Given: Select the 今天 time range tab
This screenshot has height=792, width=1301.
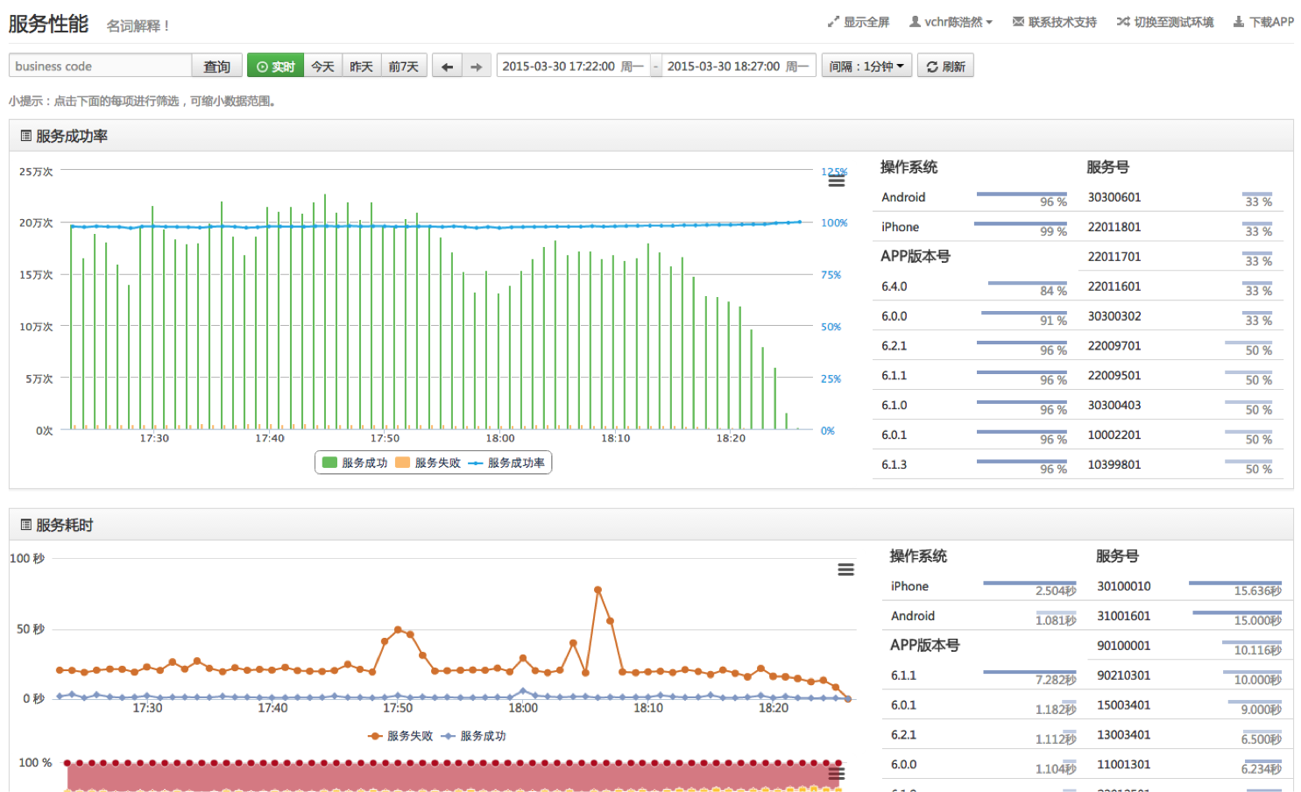Looking at the screenshot, I should click(x=322, y=67).
